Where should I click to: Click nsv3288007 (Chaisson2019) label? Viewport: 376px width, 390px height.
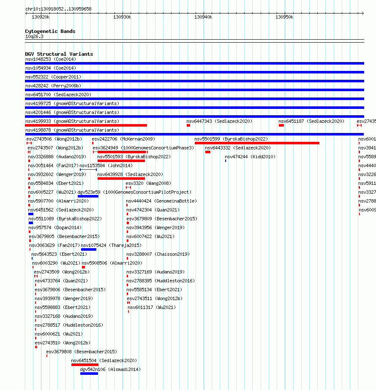158,254
